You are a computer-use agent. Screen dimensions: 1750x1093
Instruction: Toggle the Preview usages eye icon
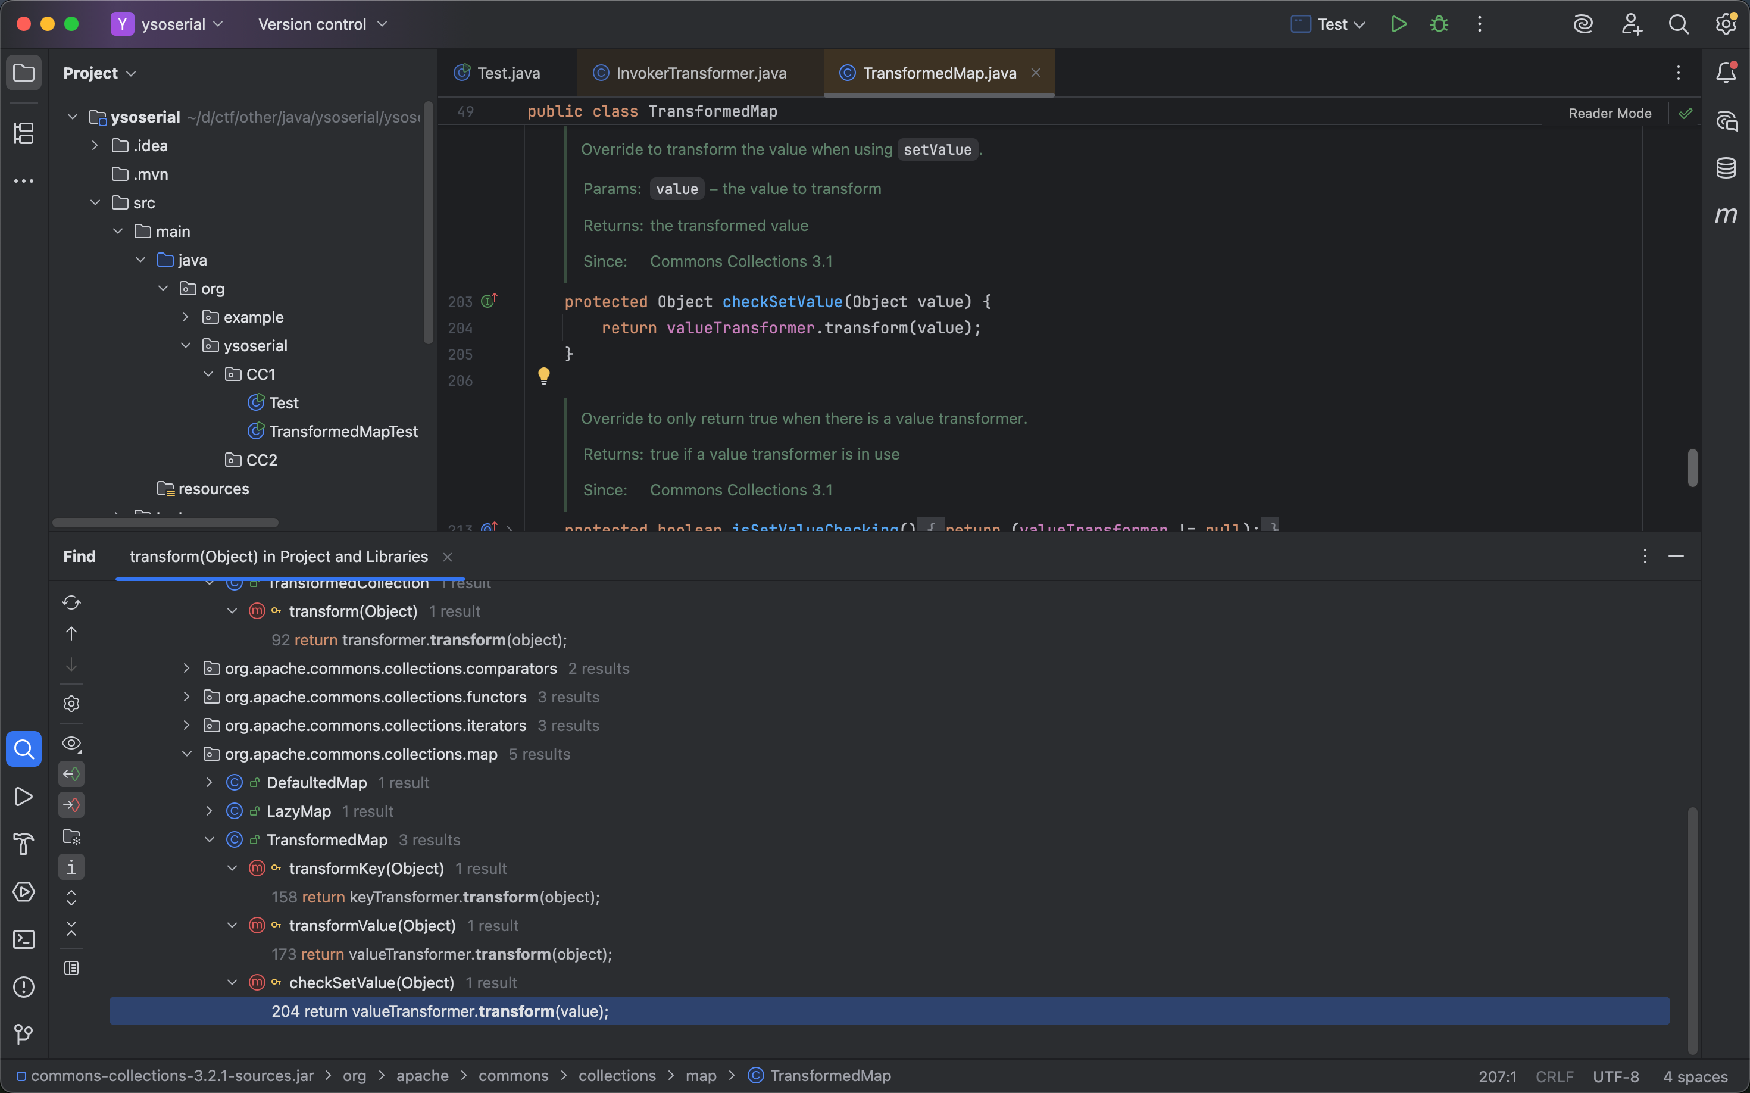[71, 743]
